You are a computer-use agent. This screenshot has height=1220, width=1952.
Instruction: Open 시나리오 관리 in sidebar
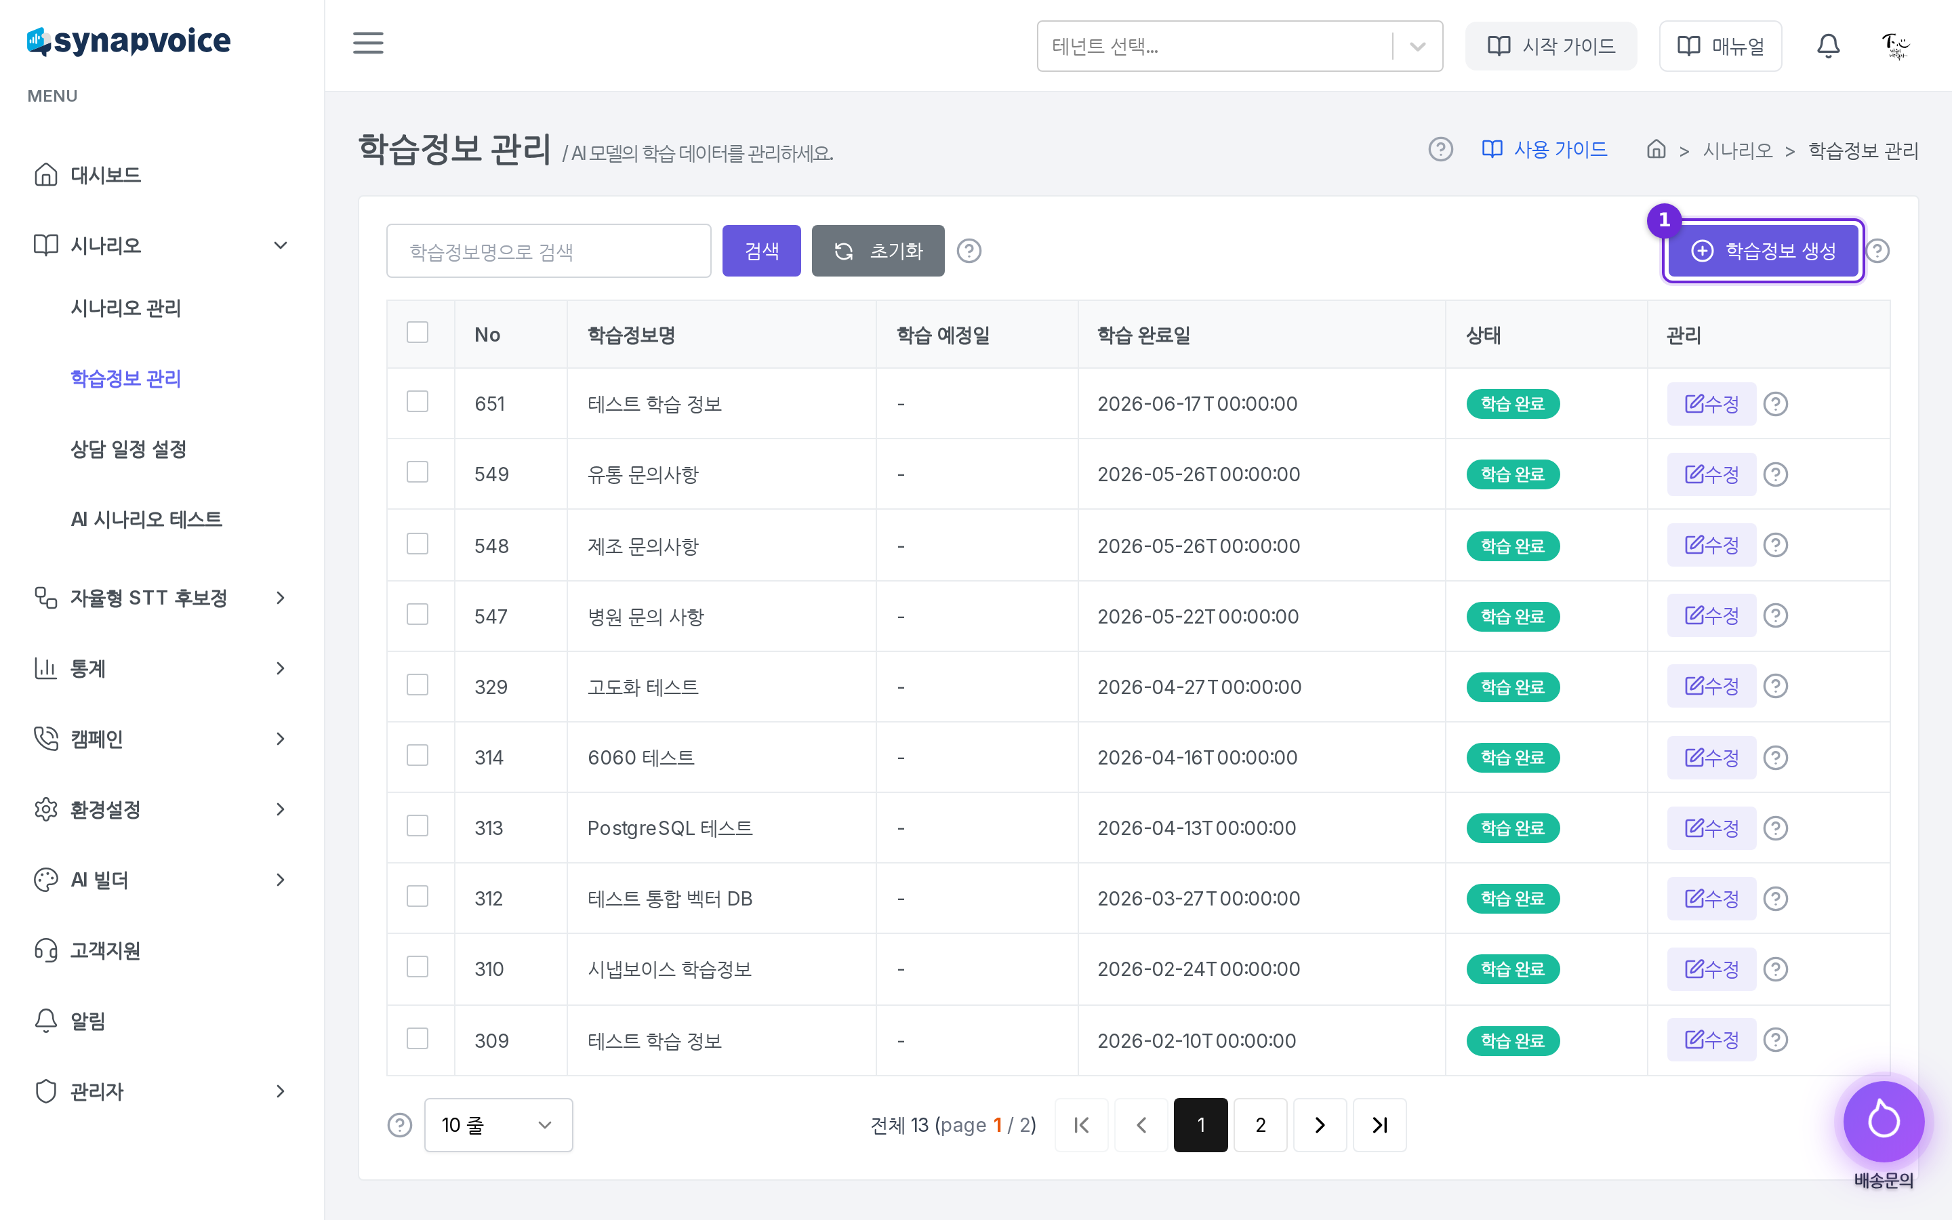click(x=126, y=308)
